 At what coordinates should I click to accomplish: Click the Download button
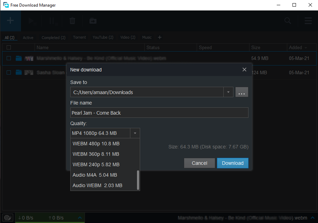point(233,163)
